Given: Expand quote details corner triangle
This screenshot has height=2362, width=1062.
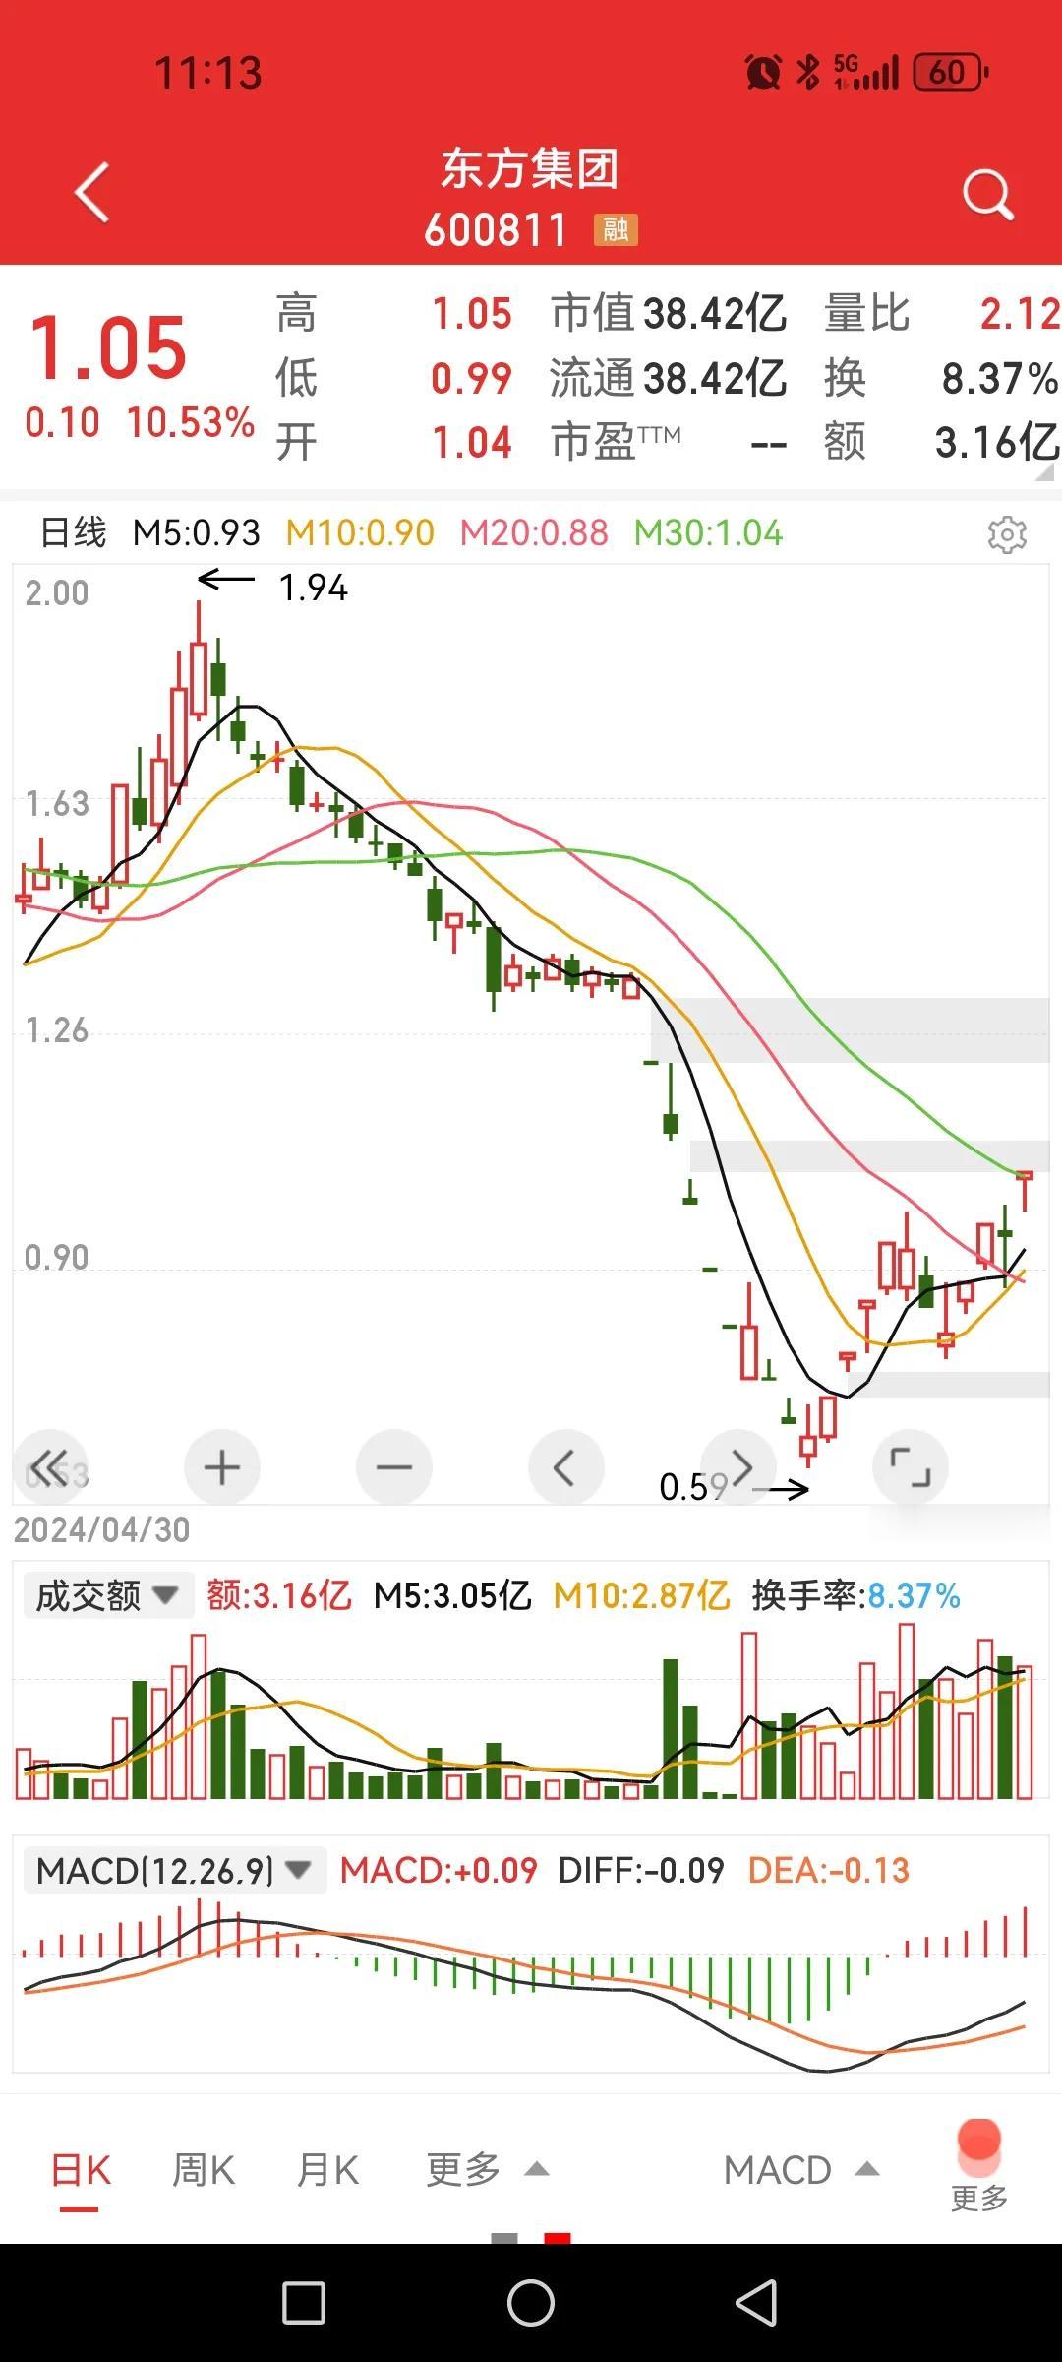Looking at the screenshot, I should [1044, 471].
